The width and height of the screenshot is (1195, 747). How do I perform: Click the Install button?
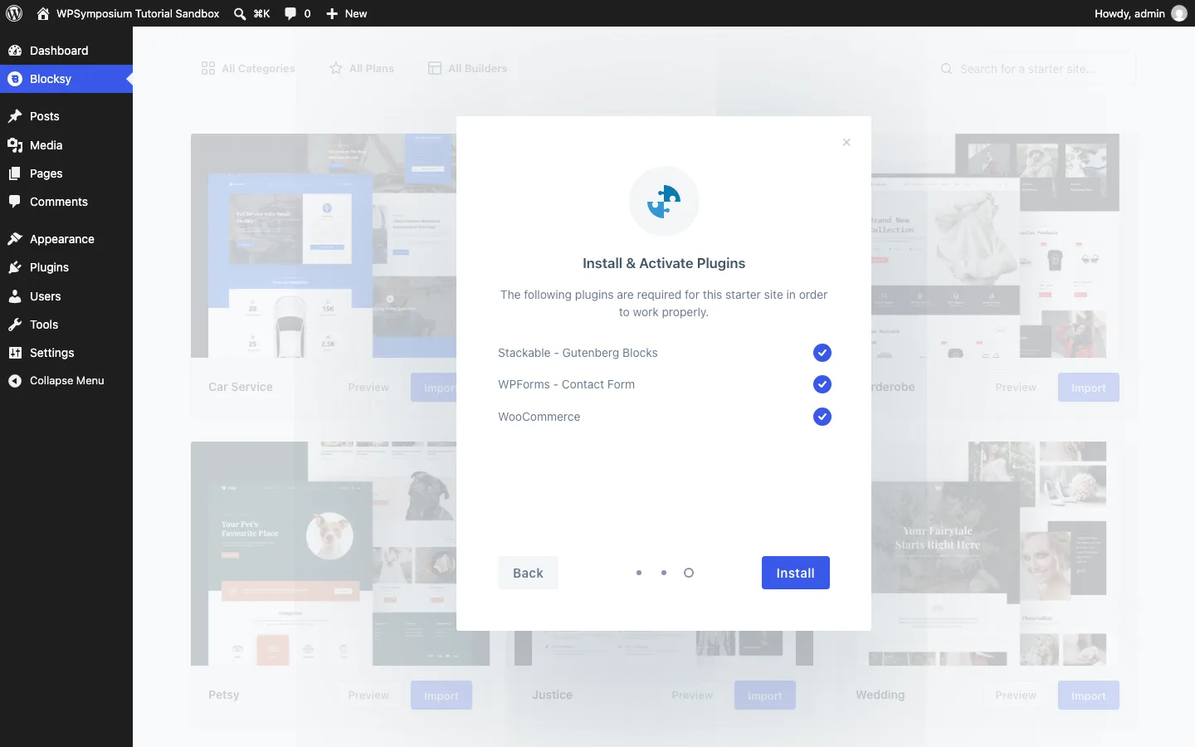pyautogui.click(x=796, y=573)
